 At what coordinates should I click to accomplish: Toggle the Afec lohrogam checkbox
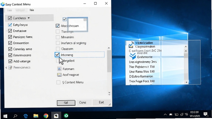pyautogui.click(x=58, y=26)
